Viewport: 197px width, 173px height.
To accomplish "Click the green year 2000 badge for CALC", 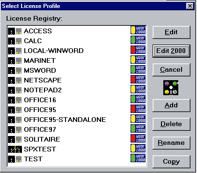I will point(138,40).
